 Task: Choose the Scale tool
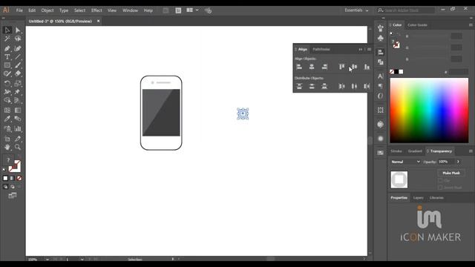pos(18,83)
